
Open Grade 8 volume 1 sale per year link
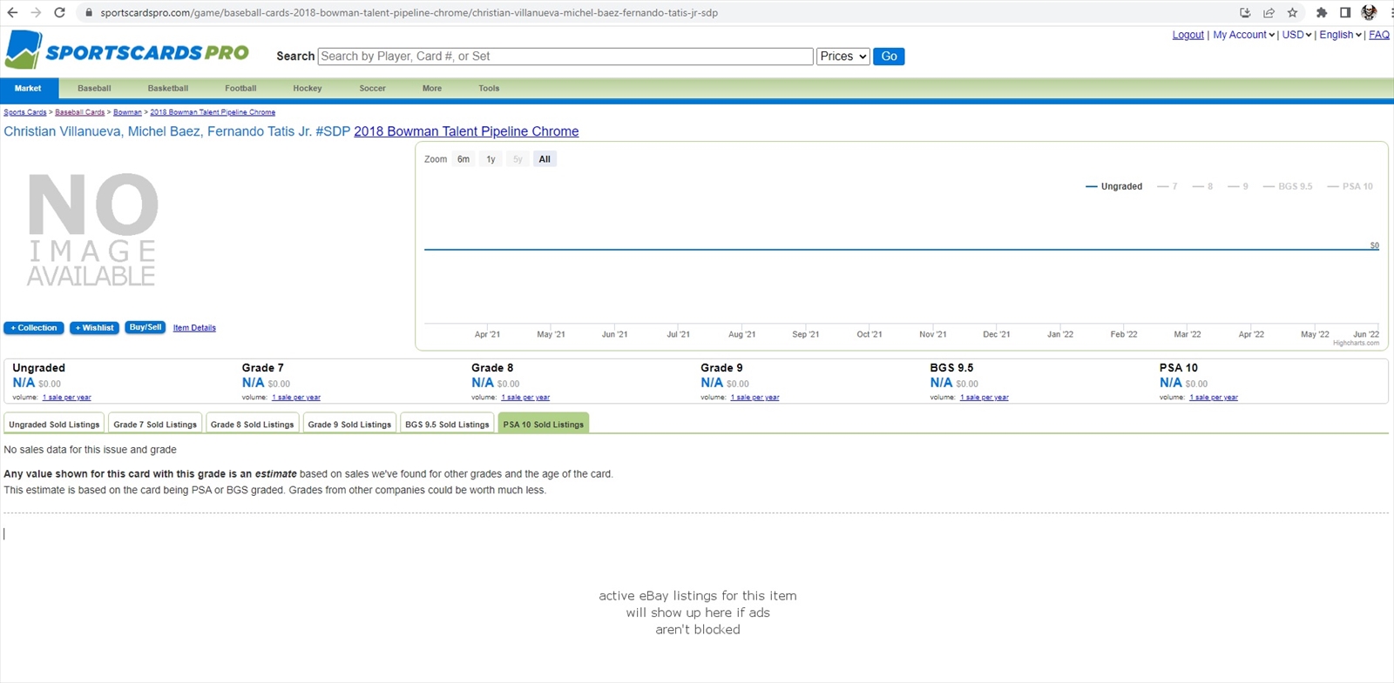pyautogui.click(x=525, y=398)
